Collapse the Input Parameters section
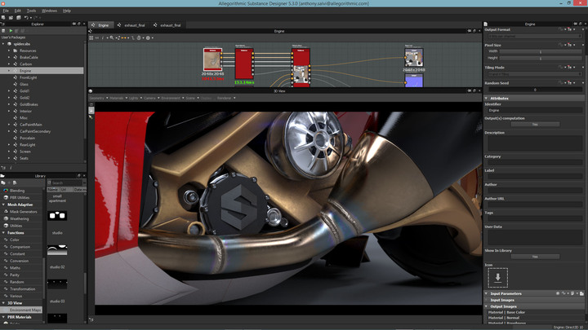This screenshot has width=588, height=330. pos(487,293)
